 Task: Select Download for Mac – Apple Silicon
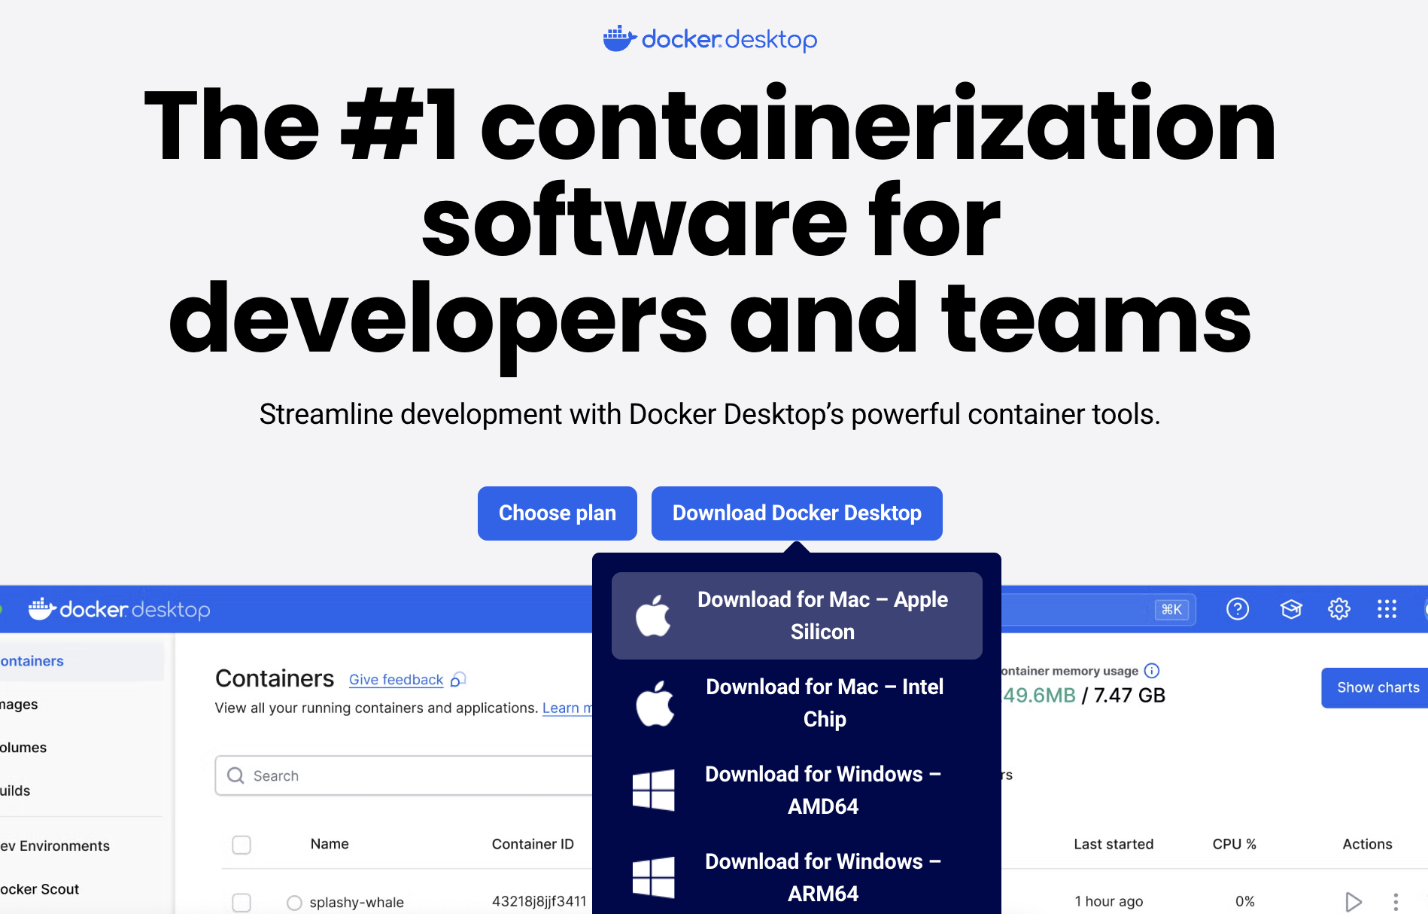797,616
